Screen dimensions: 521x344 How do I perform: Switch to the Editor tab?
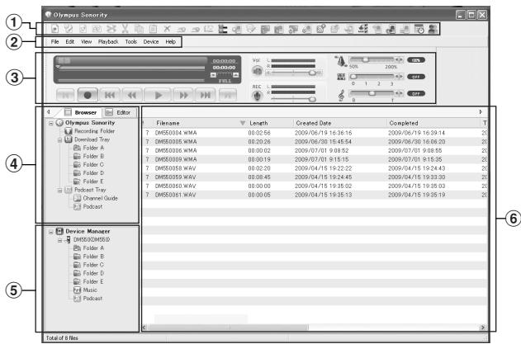click(119, 112)
